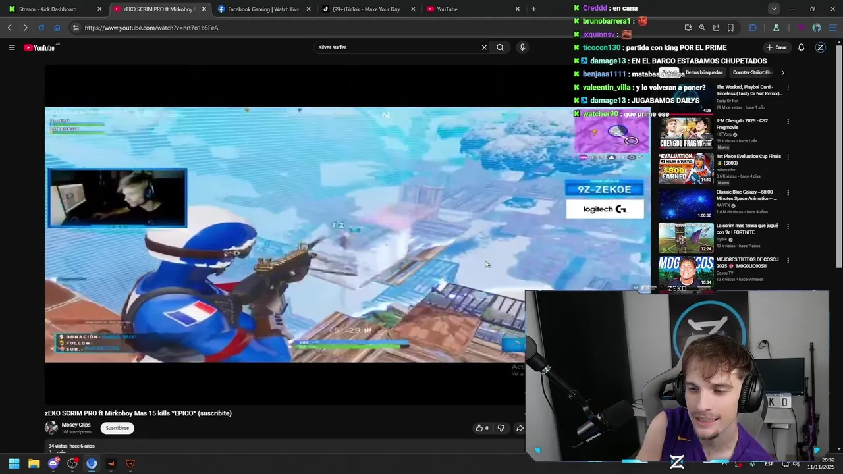The image size is (843, 474).
Task: Subscribe with the Suscribirse button
Action: pos(117,428)
